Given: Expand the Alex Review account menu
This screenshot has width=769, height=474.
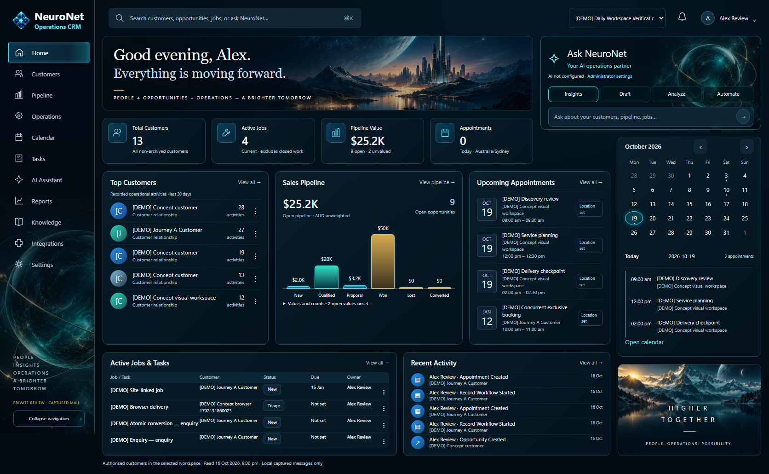Looking at the screenshot, I should pyautogui.click(x=729, y=18).
